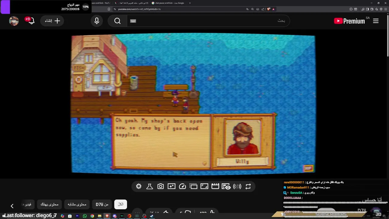Screen dimensions: 389x219
Task: Click the Brave Rewards triangle icon
Action: click(273, 9)
